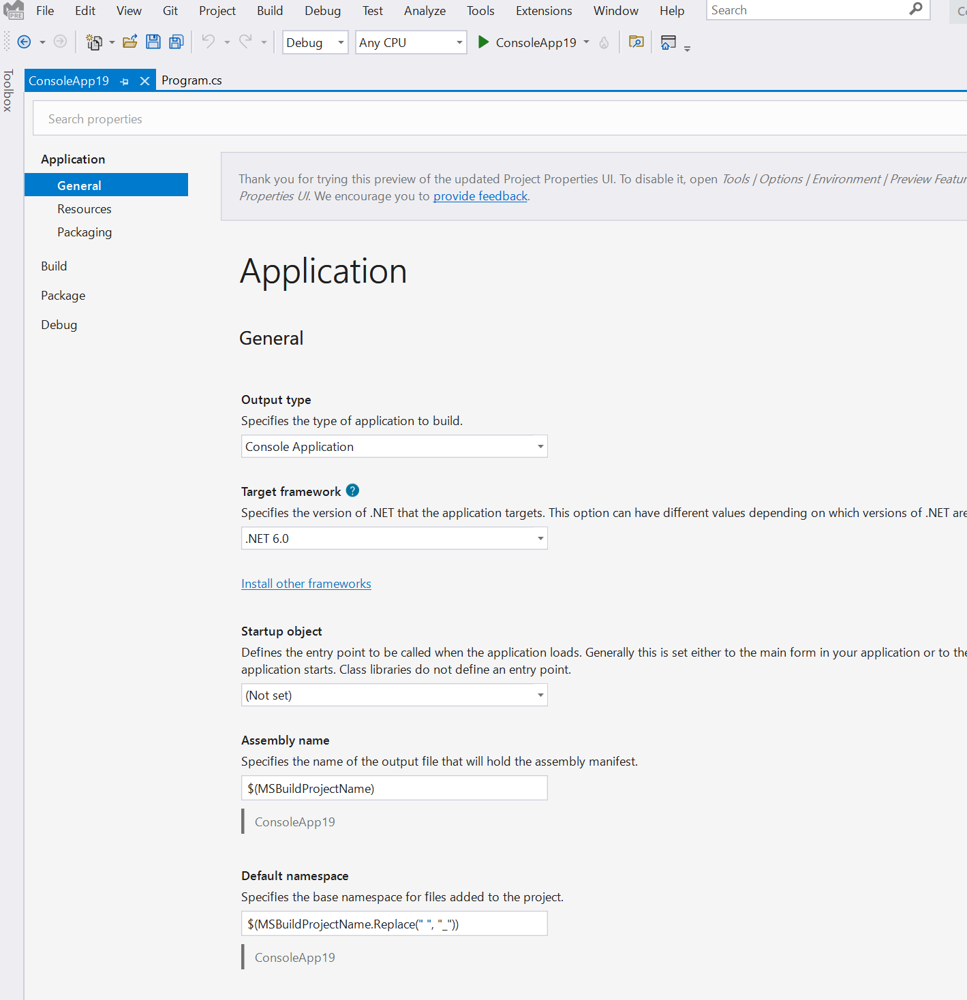The height and width of the screenshot is (1000, 967).
Task: Click the Navigate Backward arrow icon
Action: (x=24, y=42)
